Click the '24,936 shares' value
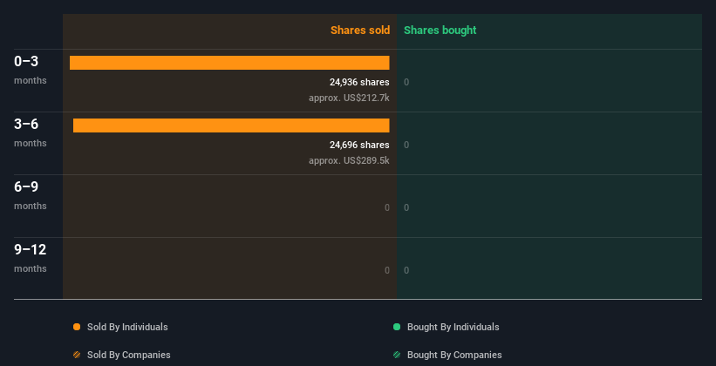The height and width of the screenshot is (366, 716). [x=359, y=82]
